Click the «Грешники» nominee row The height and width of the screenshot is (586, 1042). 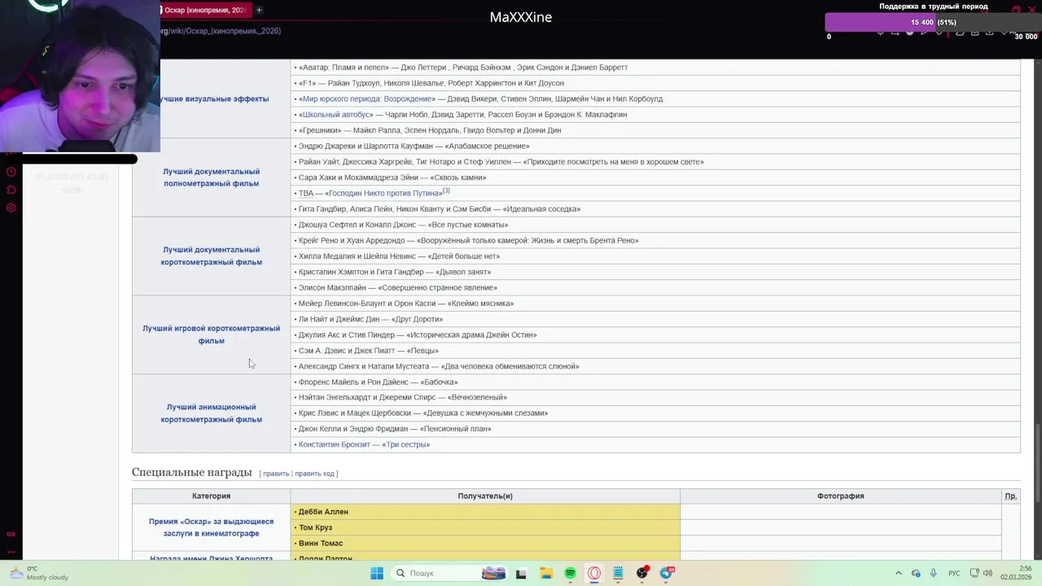click(x=655, y=130)
